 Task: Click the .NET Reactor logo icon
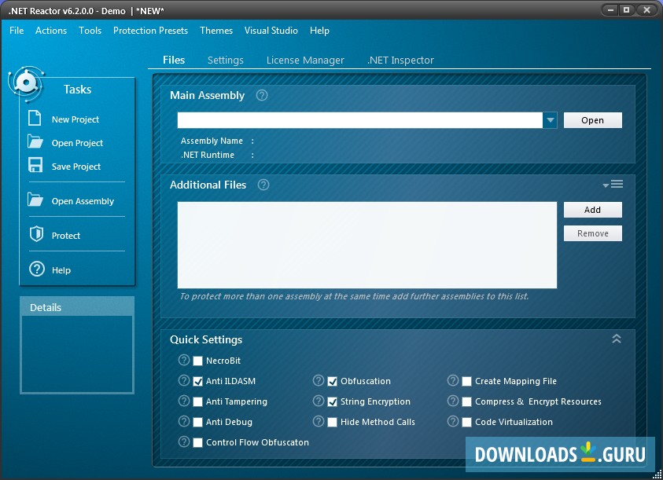point(26,83)
